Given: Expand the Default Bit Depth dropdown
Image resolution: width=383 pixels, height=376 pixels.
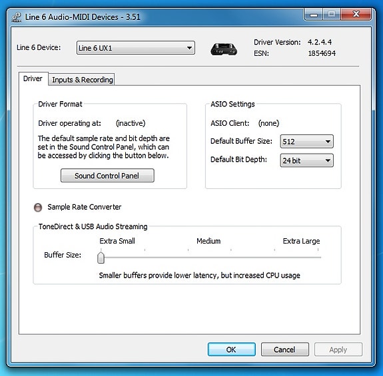Looking at the screenshot, I should tap(306, 160).
